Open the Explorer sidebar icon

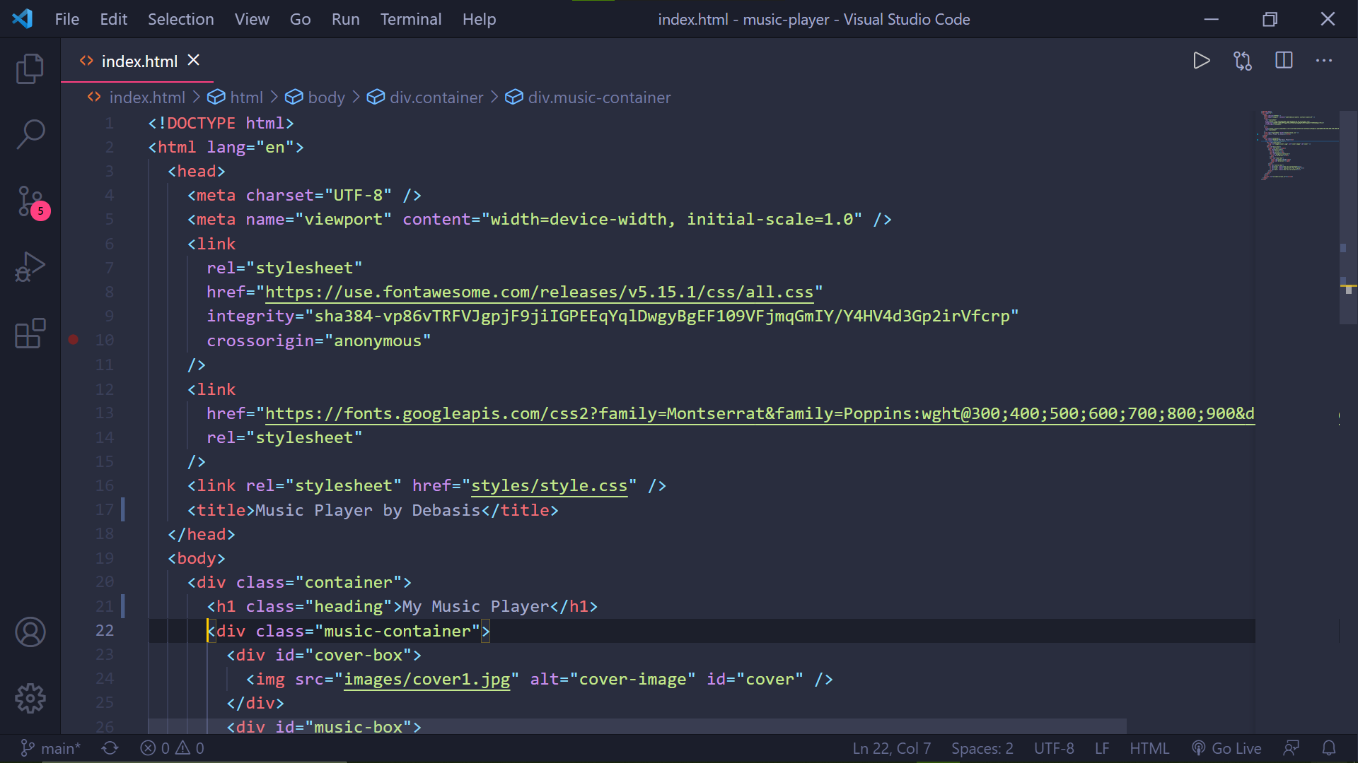pos(30,69)
